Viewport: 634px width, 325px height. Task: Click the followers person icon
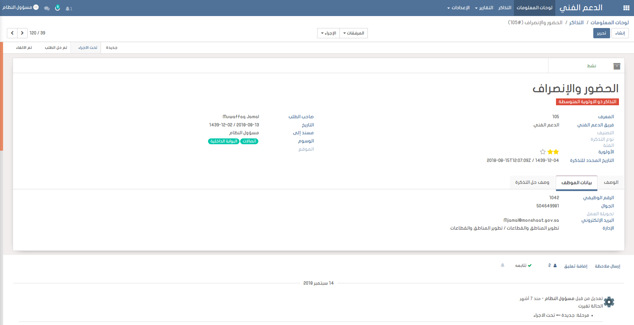(x=555, y=266)
